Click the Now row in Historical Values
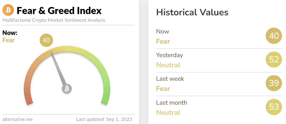Screen dimensions: 286x124 [219, 36]
